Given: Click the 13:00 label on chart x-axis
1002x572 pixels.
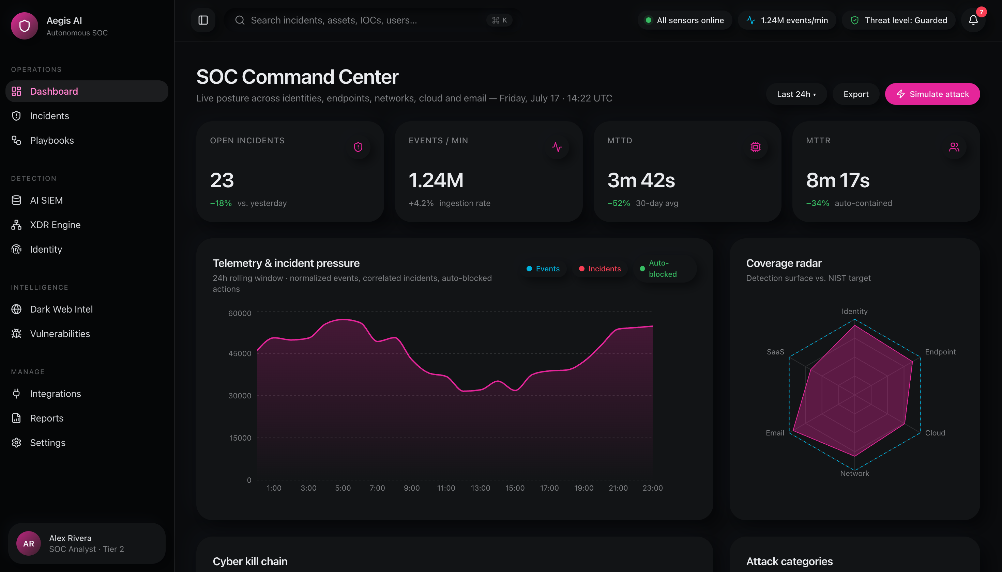Looking at the screenshot, I should tap(480, 488).
